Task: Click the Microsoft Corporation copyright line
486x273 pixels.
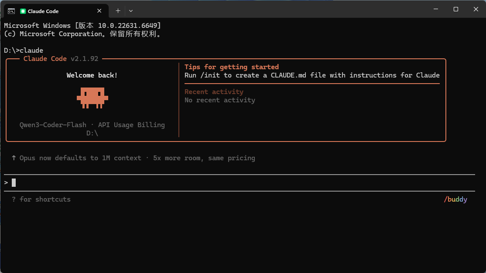Action: 83,34
